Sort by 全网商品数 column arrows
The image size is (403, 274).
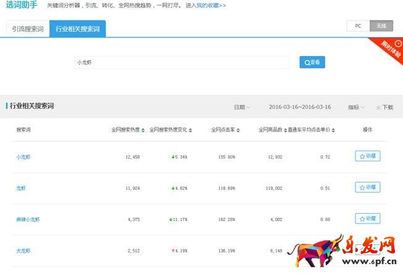285,130
